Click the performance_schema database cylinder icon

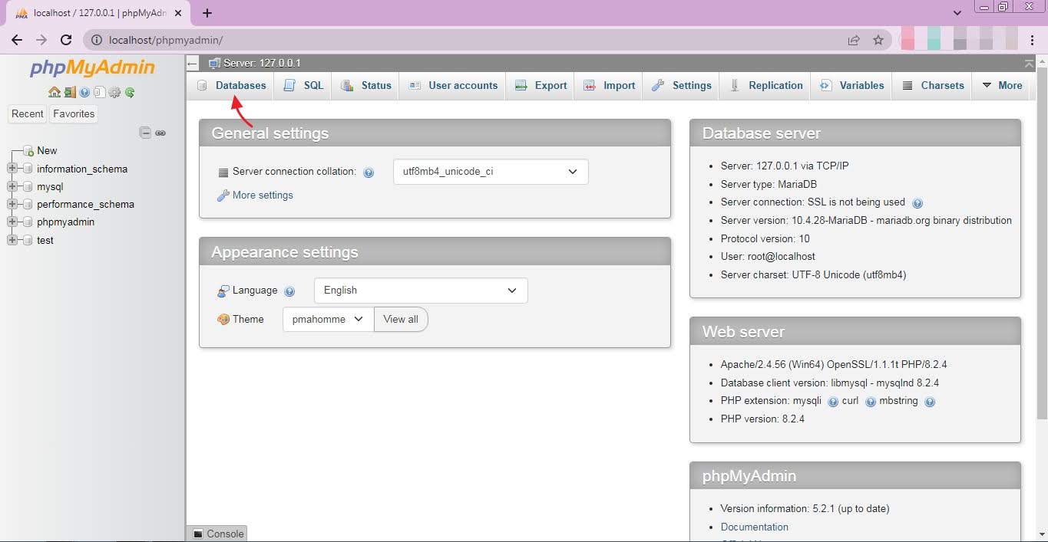[x=28, y=205]
